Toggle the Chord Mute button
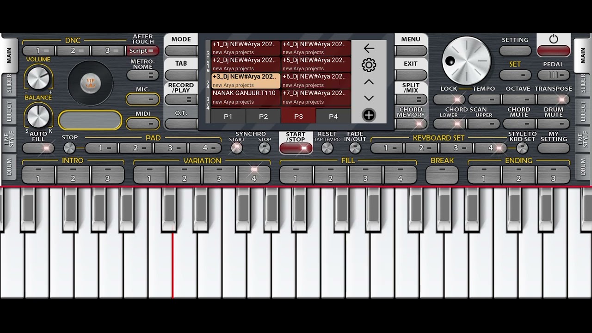Viewport: 592px width, 333px height. pyautogui.click(x=518, y=124)
